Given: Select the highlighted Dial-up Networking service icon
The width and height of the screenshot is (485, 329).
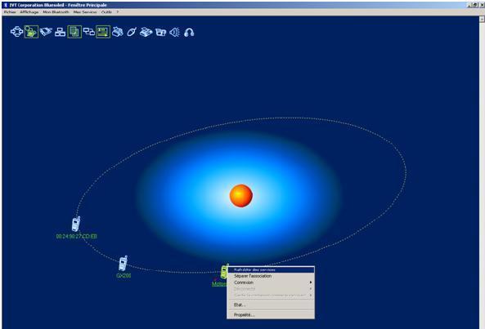Looking at the screenshot, I should point(31,32).
